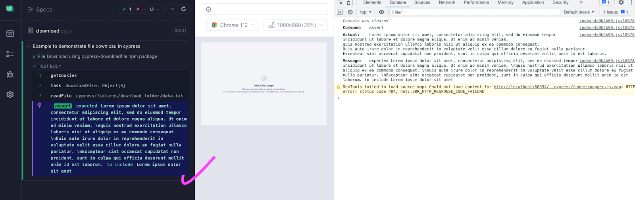Toggle the DevTools device toolbar icon

(350, 2)
